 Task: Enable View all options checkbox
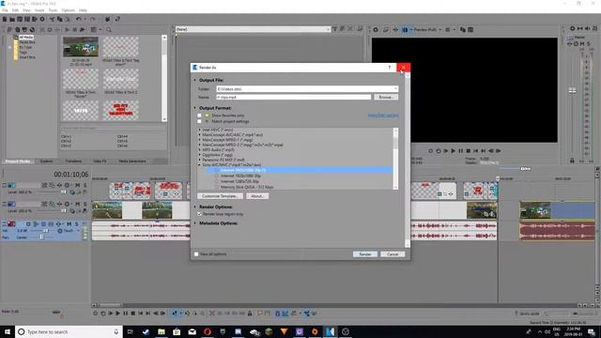click(196, 254)
